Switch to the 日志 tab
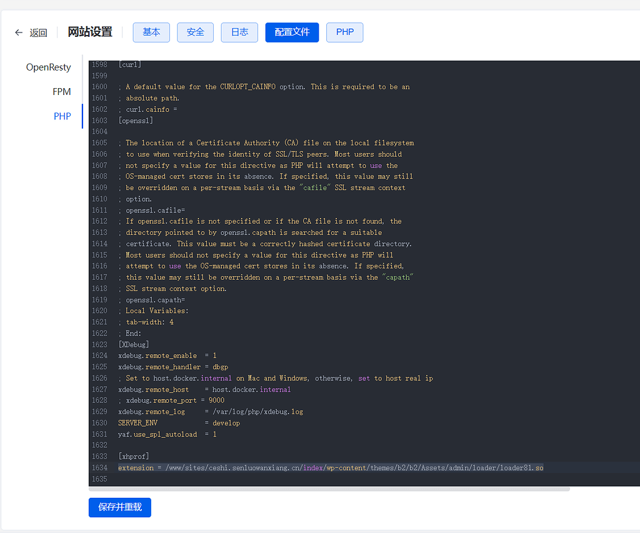640x536 pixels. tap(239, 32)
